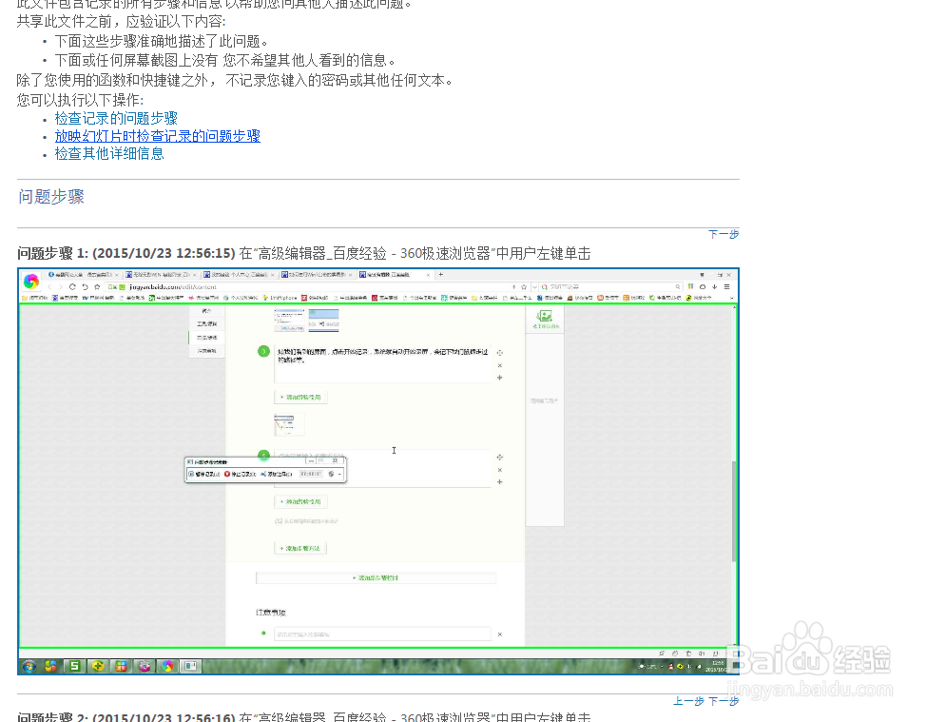Click the browser menu icon at top right
Viewport: 946px width, 722px height.
[x=726, y=286]
